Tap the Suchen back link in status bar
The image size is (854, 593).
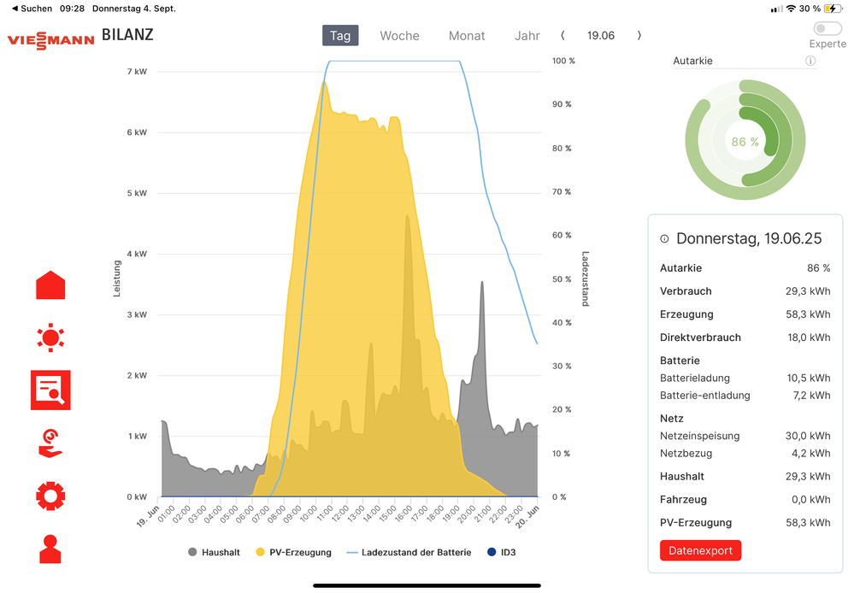(x=32, y=8)
